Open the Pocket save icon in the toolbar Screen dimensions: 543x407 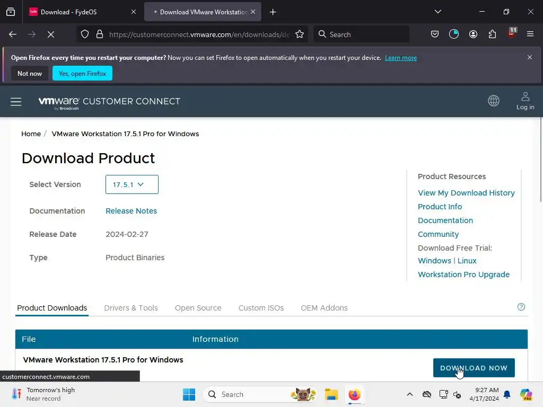pyautogui.click(x=435, y=34)
